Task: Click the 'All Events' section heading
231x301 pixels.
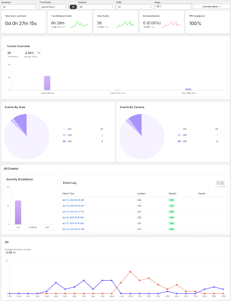Action: (11, 169)
